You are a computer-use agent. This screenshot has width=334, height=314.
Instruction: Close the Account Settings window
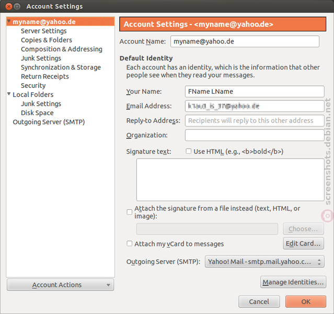pyautogui.click(x=9, y=7)
